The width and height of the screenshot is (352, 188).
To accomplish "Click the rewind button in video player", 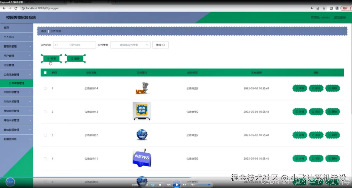I will coord(169,184).
